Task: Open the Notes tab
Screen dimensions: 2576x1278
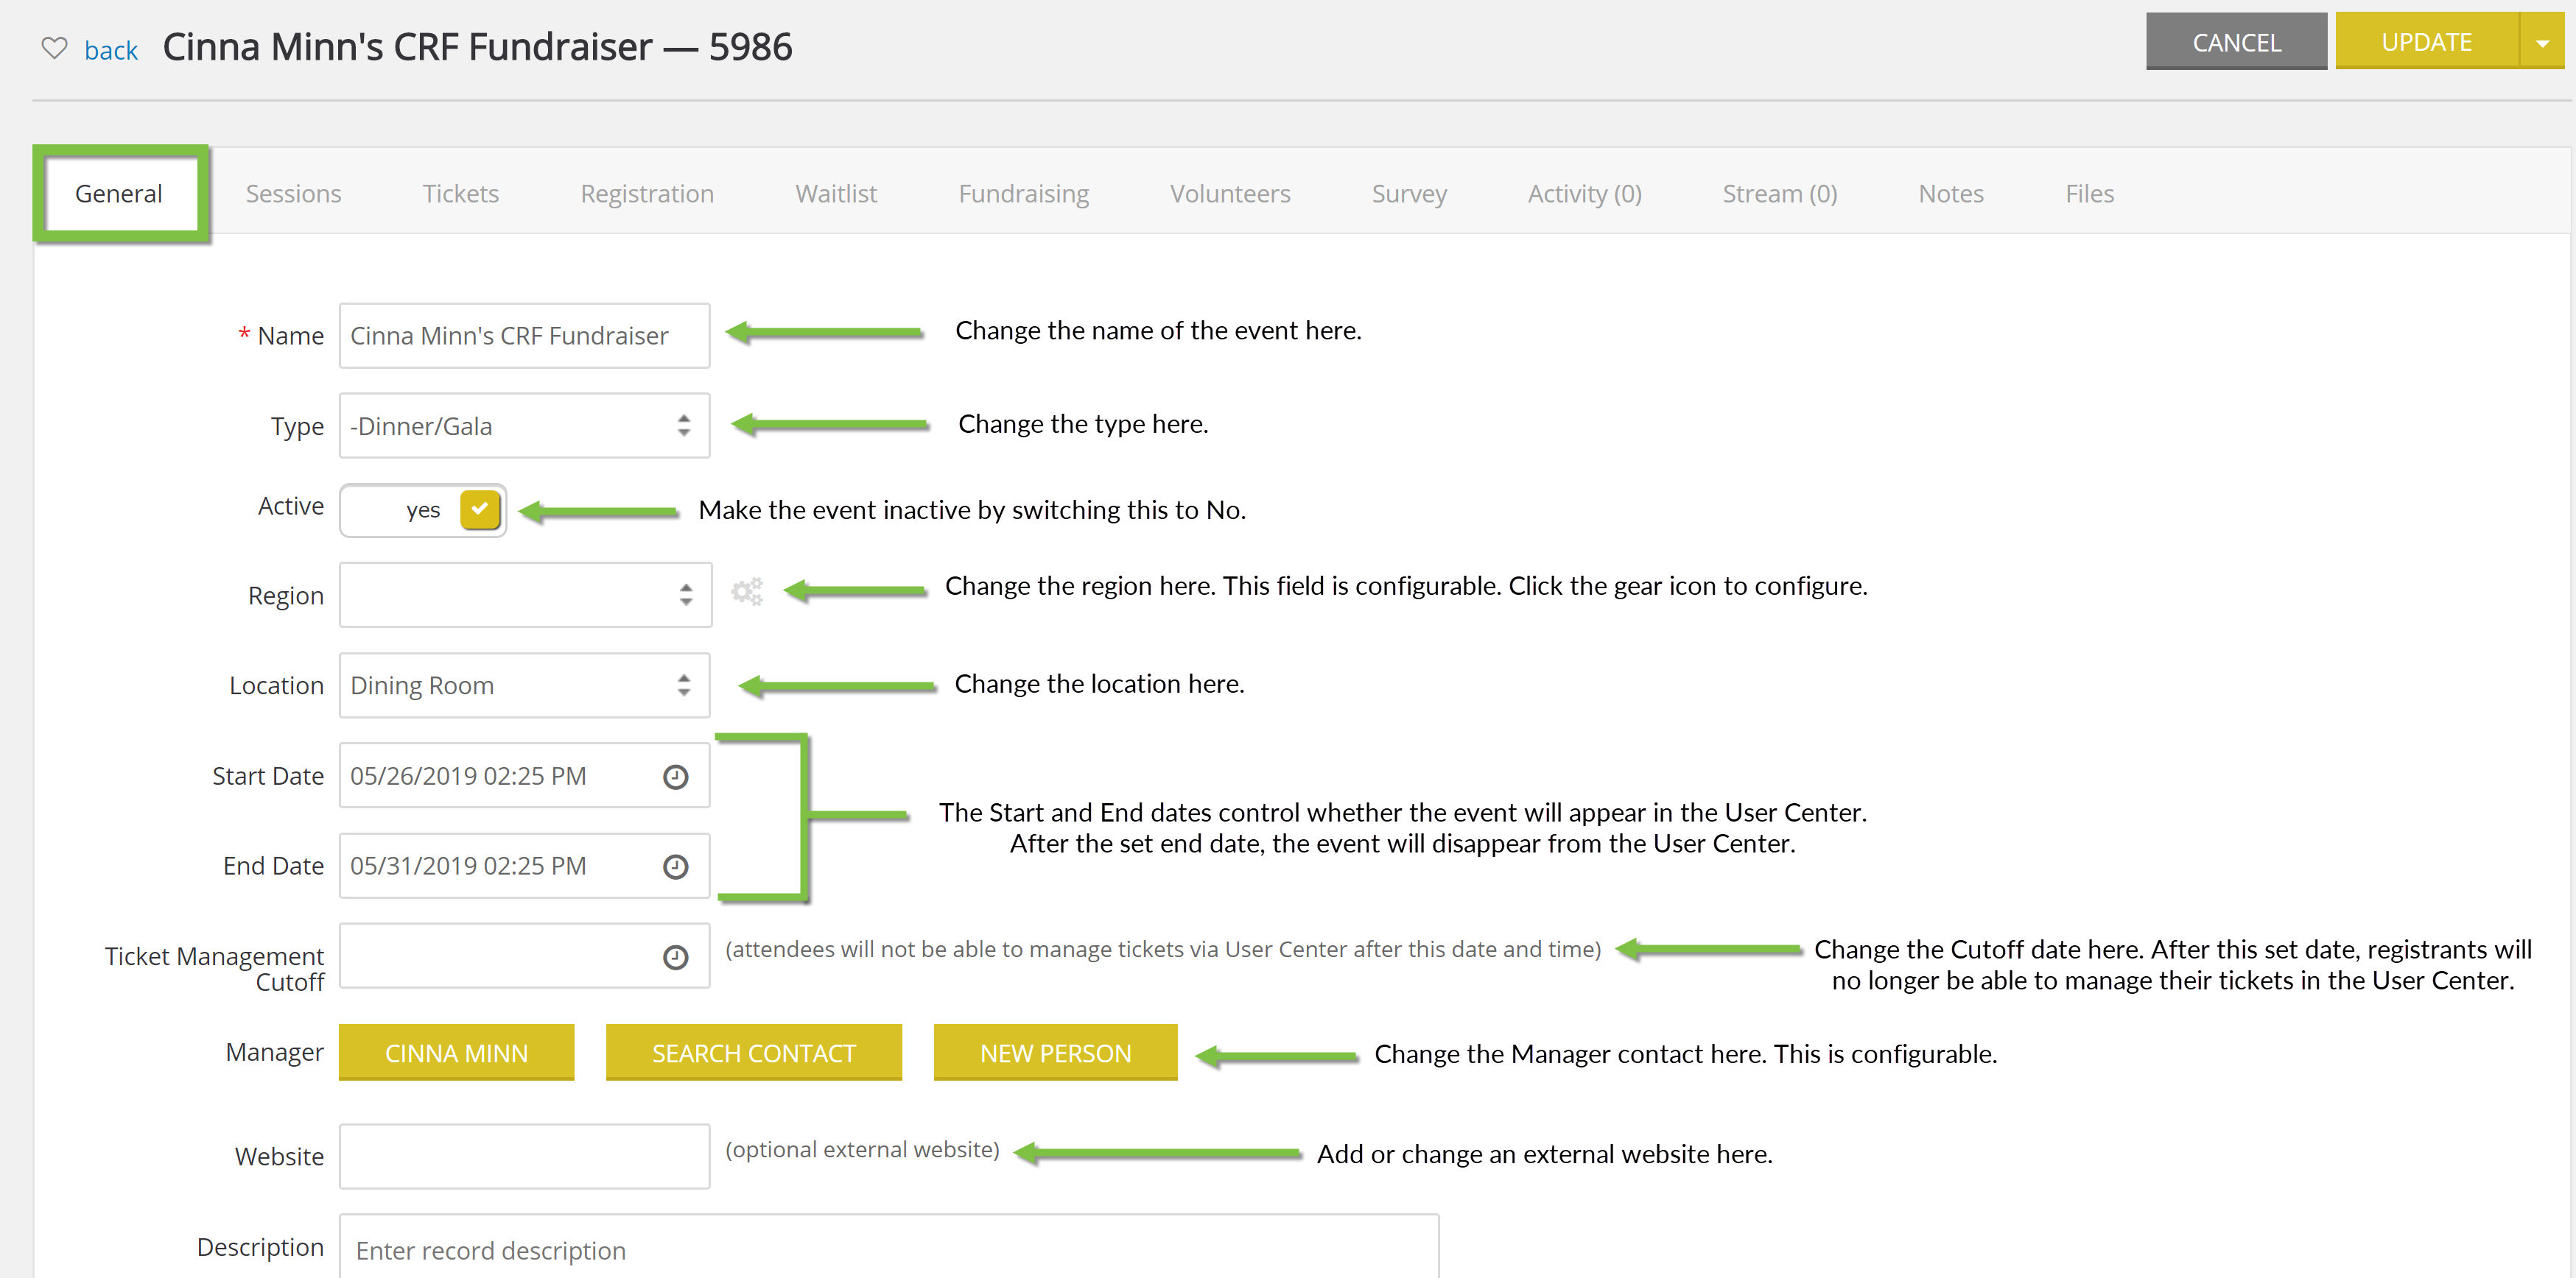Action: [1950, 194]
